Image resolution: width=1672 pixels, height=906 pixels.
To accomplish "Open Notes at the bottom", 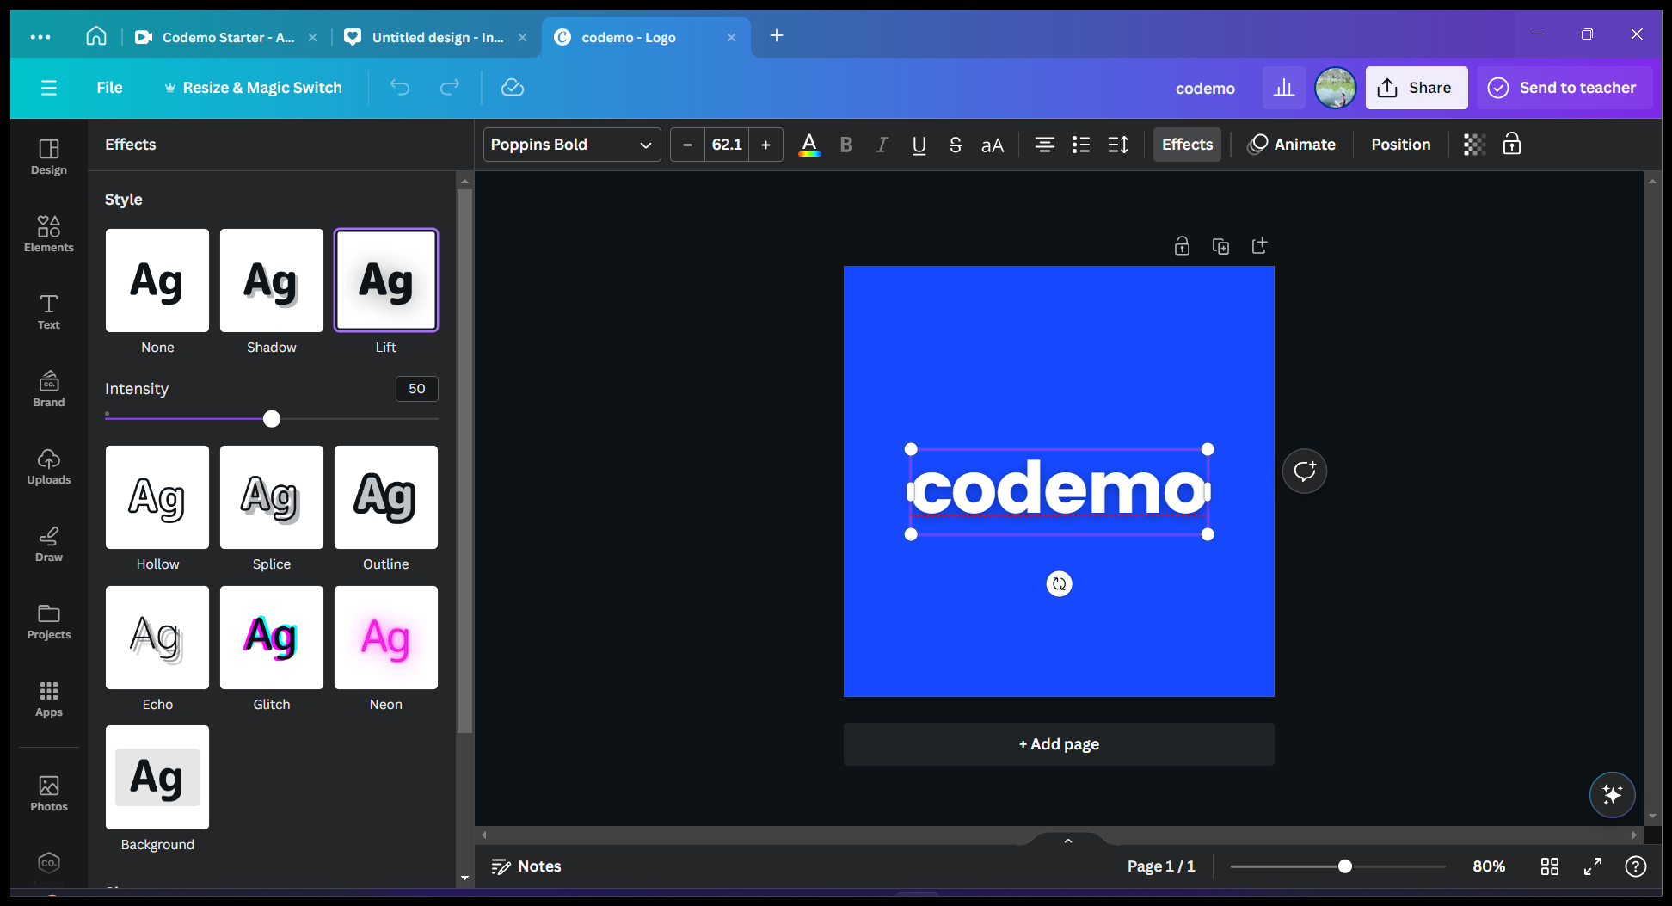I will point(526,866).
